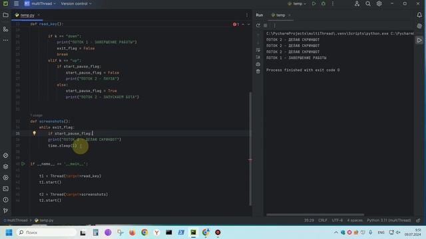Viewport: 426px width, 239px height.
Task: Click the 'ПОТОК 1 - ЗАВЕРШЕНИЕ РАБОТЫ' output line
Action: pos(296,58)
